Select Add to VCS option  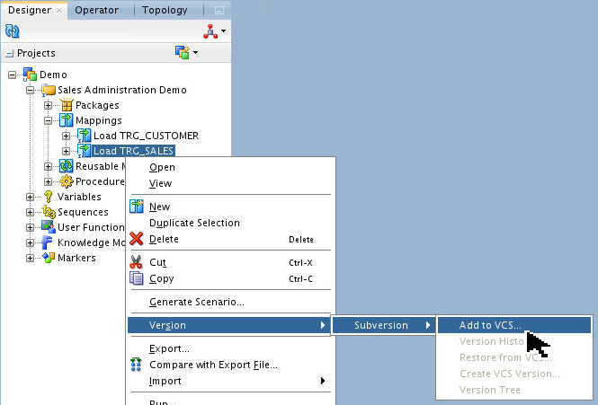[x=514, y=325]
